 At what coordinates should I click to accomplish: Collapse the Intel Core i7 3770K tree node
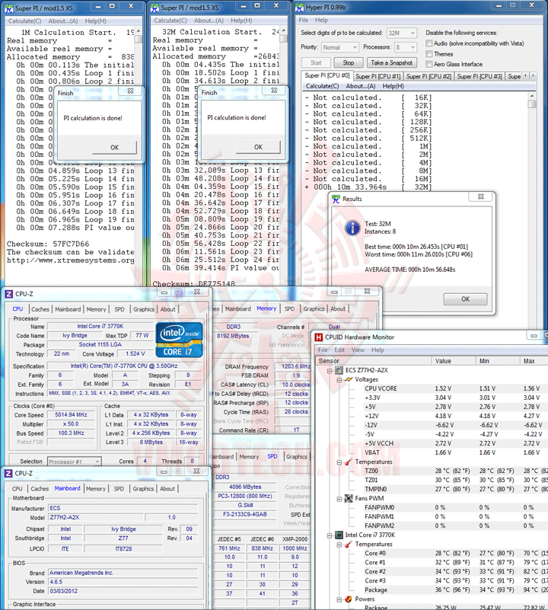pos(330,535)
